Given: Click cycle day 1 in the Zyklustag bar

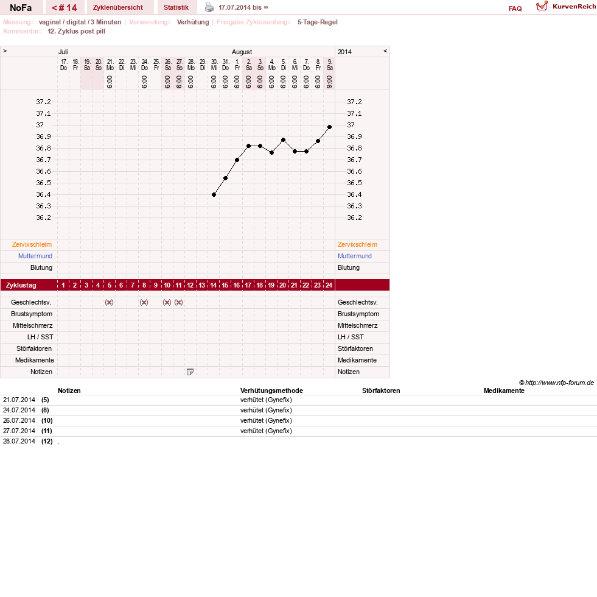Looking at the screenshot, I should point(63,285).
